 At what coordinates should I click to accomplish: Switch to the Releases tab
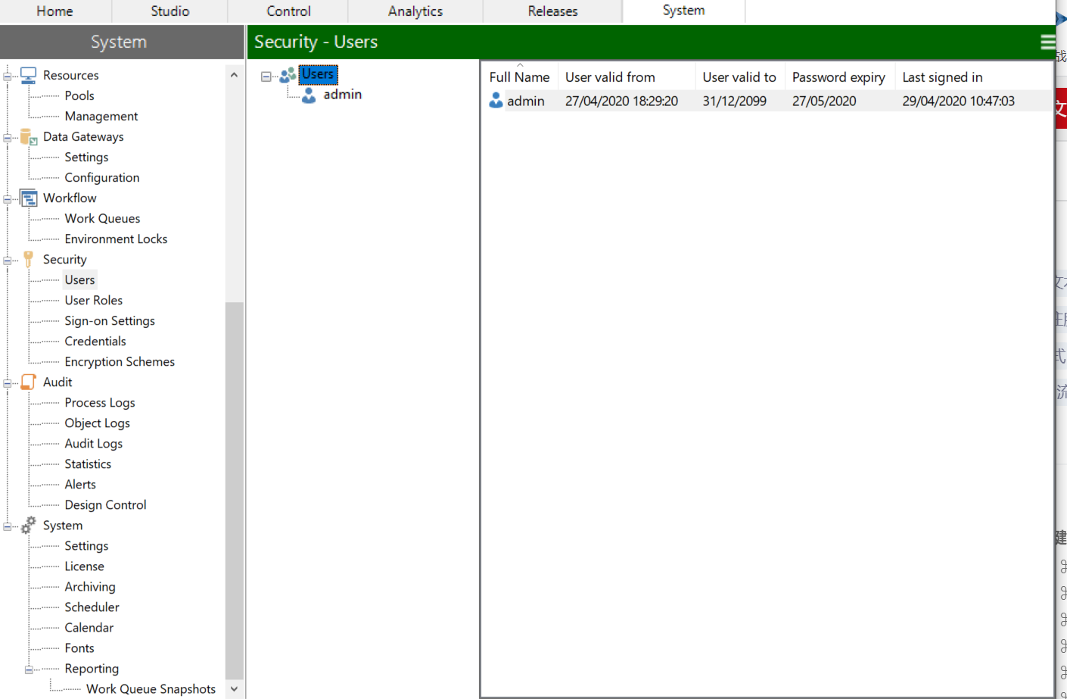pyautogui.click(x=552, y=11)
